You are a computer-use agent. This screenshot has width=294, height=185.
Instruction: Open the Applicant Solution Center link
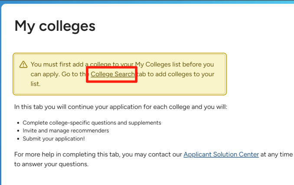(221, 155)
